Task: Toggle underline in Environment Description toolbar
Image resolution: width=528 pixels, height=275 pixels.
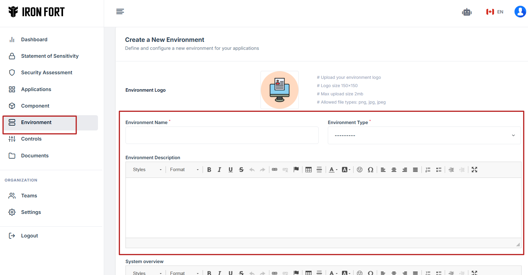Action: click(230, 170)
